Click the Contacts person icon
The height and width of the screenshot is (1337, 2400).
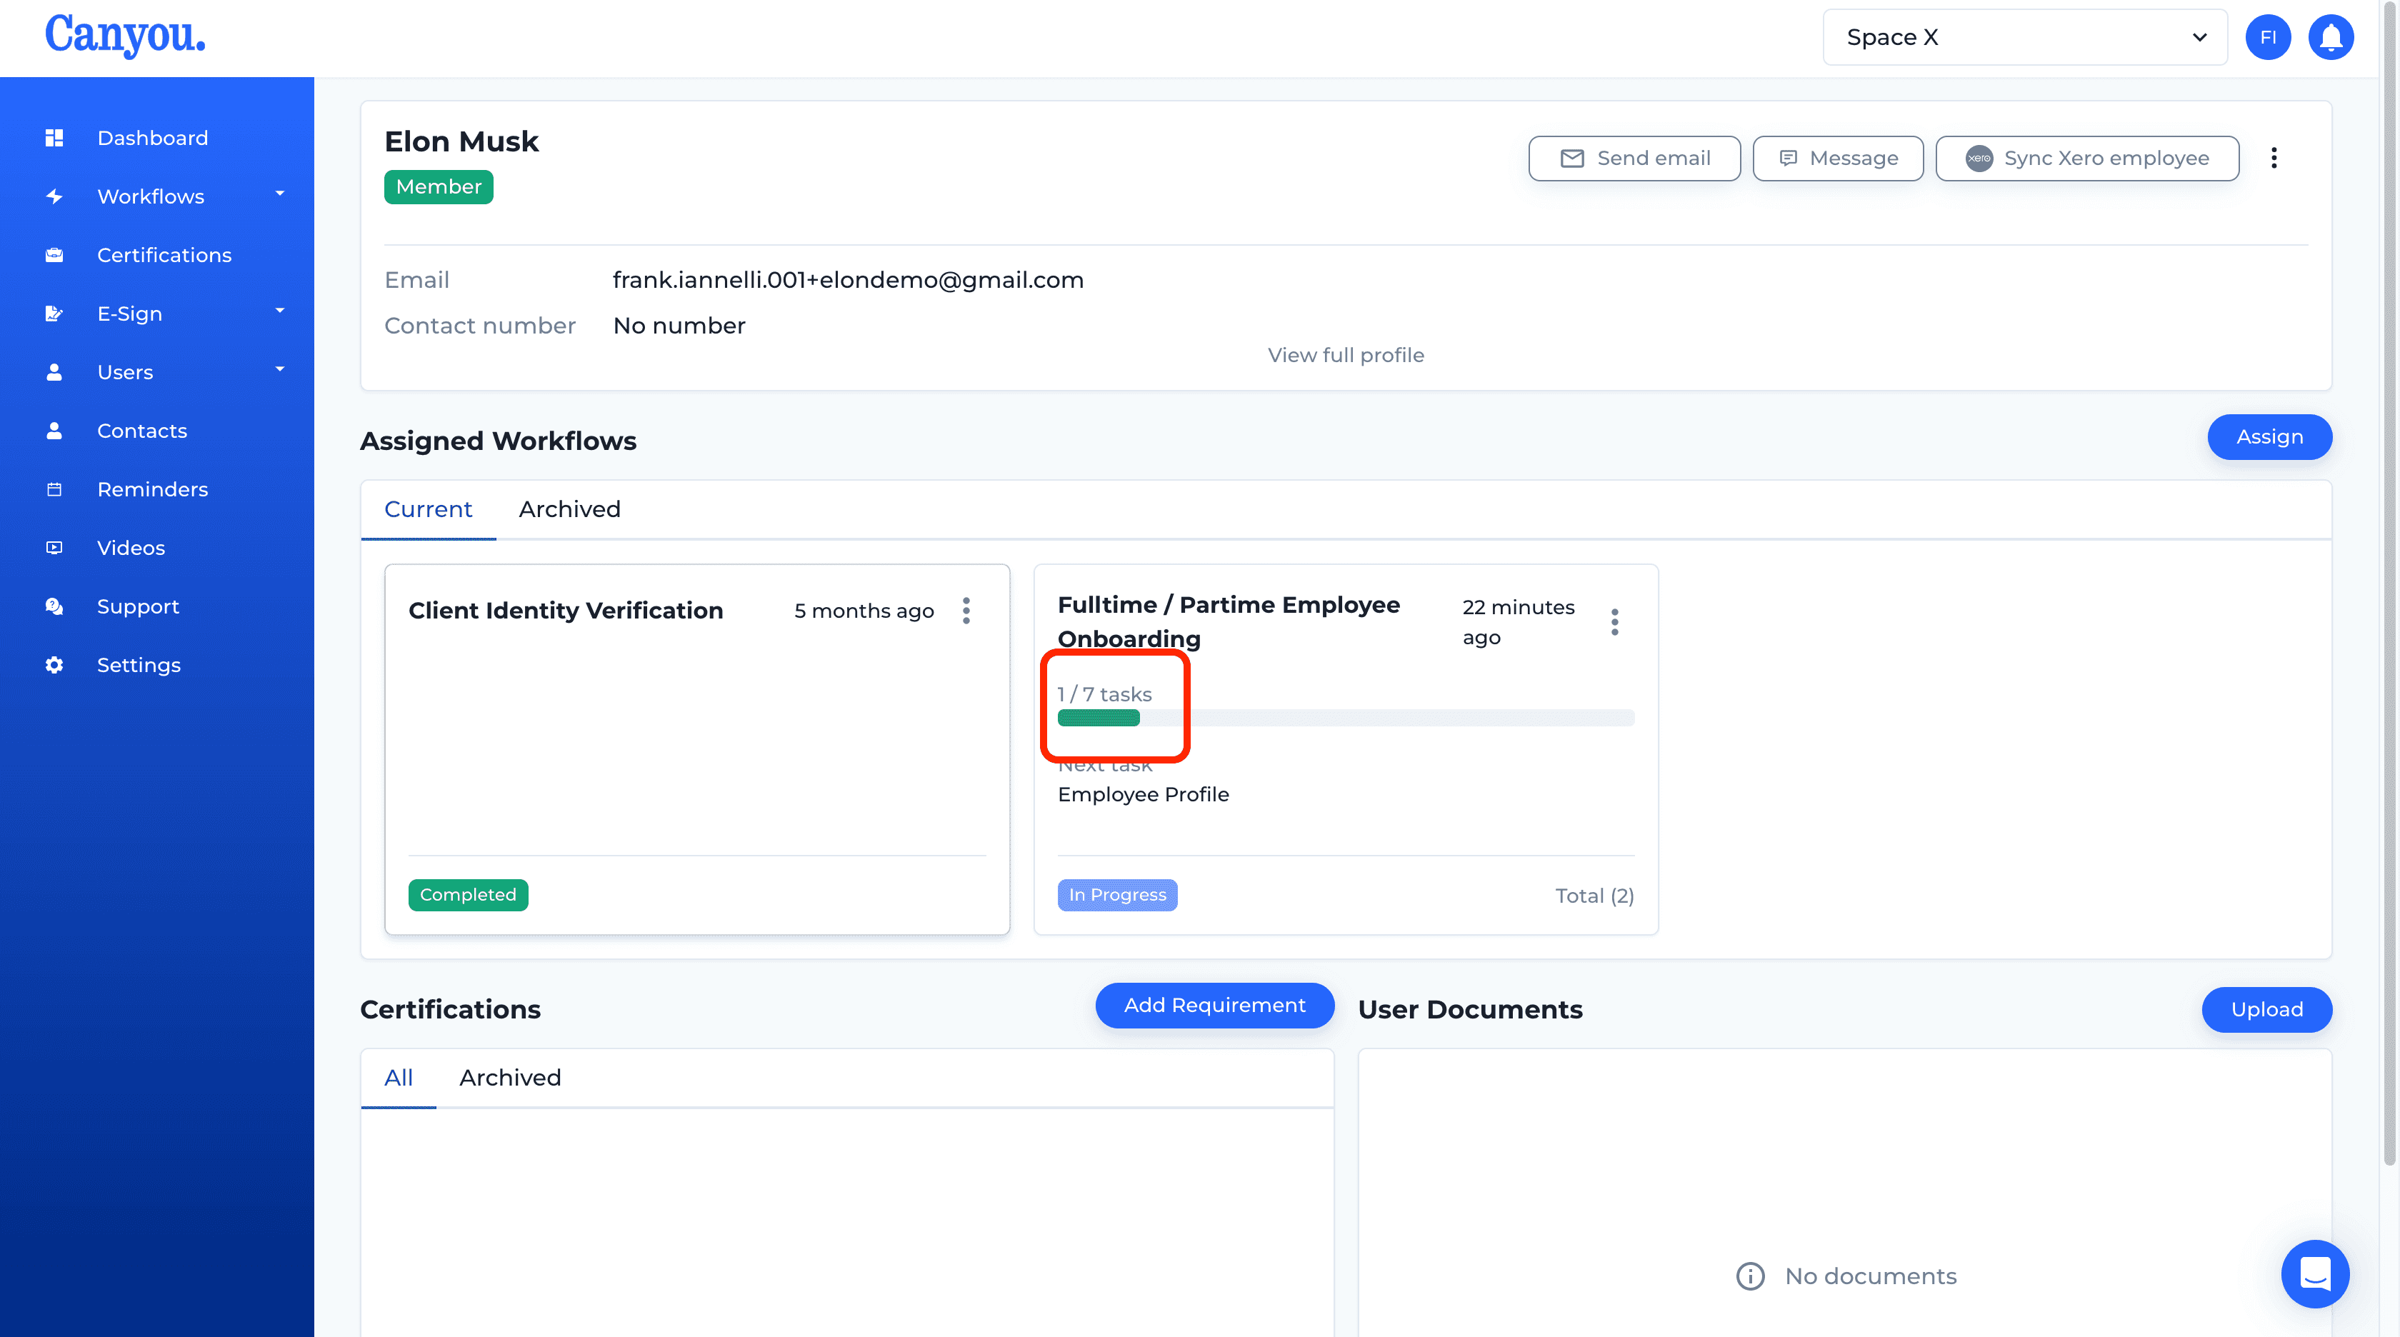pyautogui.click(x=54, y=431)
